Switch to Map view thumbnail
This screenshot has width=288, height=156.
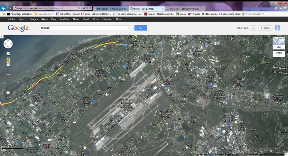[x=279, y=43]
